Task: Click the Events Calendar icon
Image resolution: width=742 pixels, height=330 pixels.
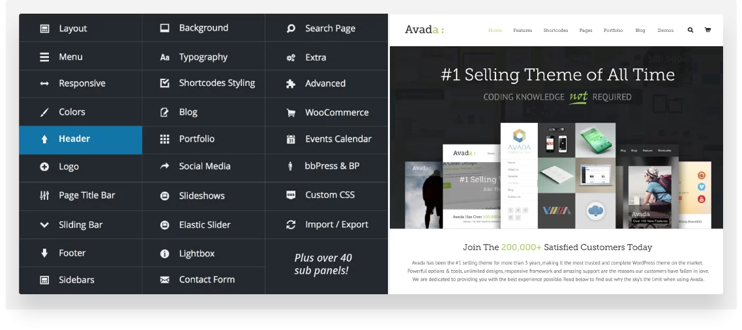Action: [291, 139]
